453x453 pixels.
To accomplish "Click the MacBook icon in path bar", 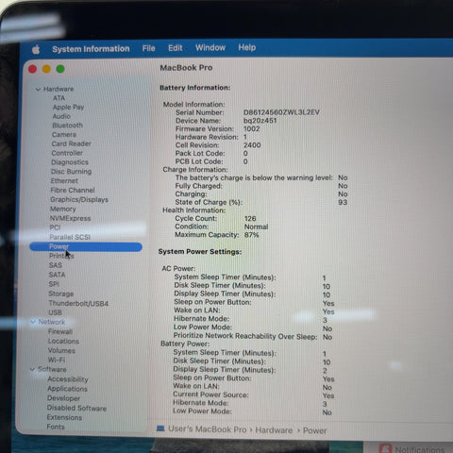I will pyautogui.click(x=160, y=428).
